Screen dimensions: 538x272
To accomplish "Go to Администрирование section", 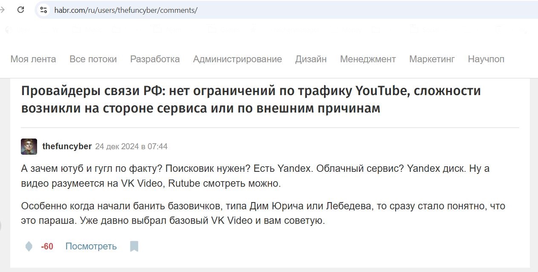I will (x=237, y=59).
